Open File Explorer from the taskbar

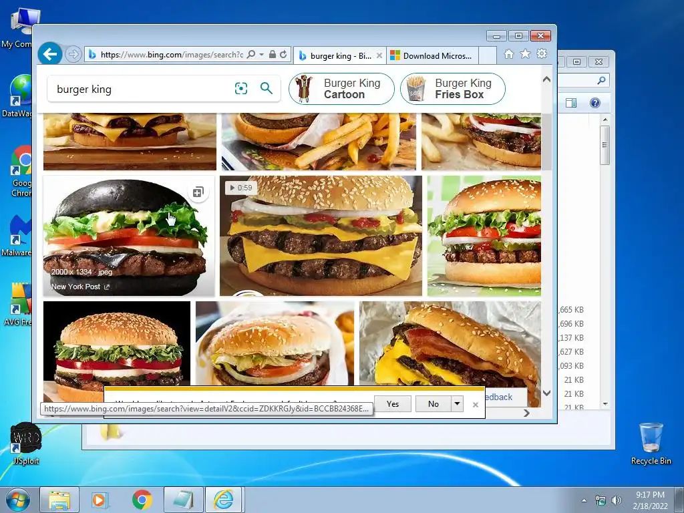coord(59,500)
